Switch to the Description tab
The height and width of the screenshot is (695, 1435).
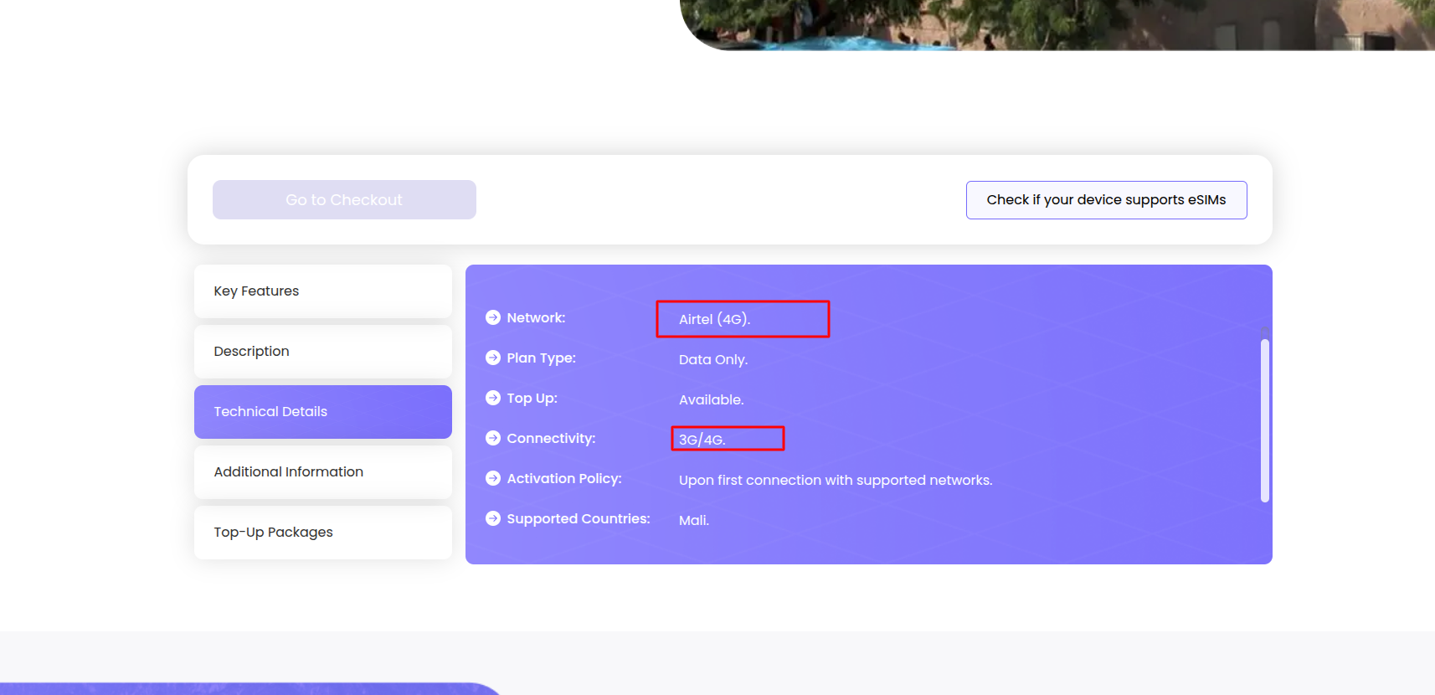[x=322, y=352]
